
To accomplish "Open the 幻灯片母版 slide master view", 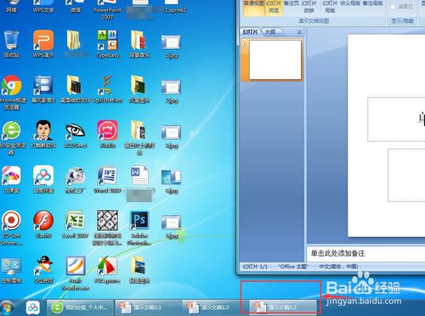I will tap(330, 7).
